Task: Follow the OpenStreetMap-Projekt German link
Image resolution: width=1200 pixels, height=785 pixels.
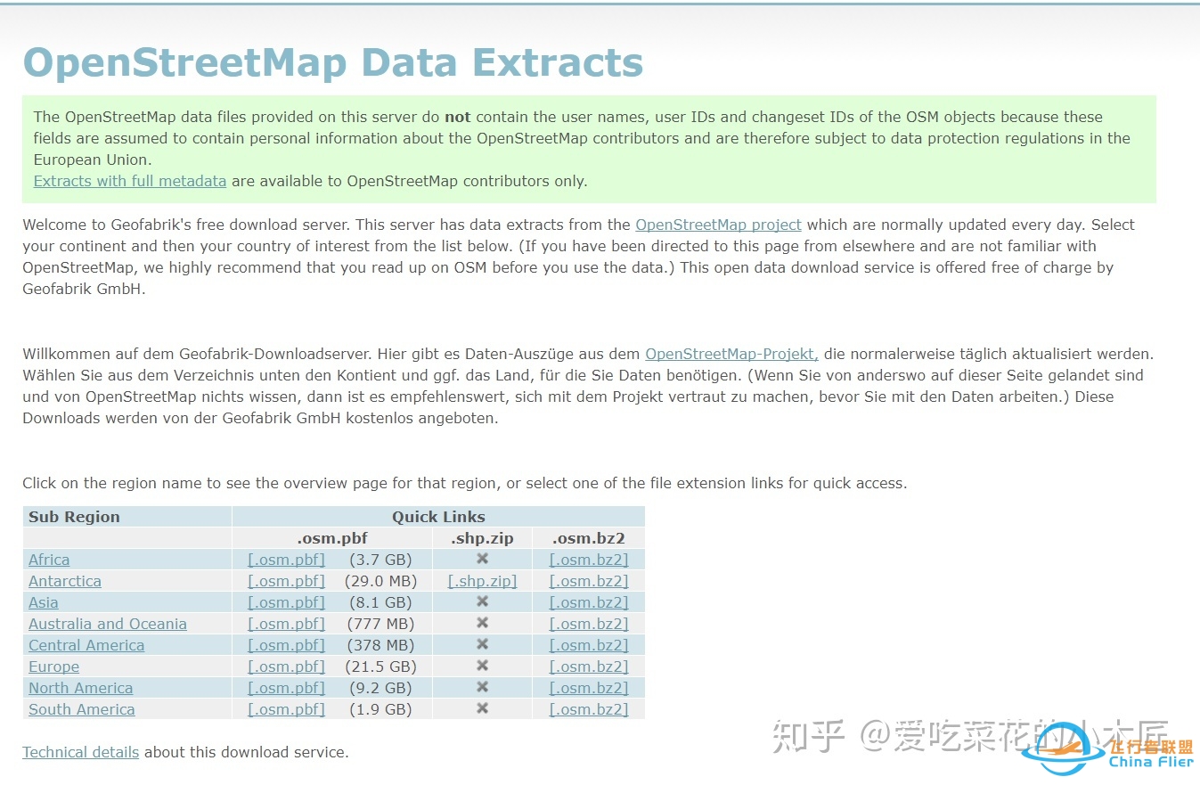Action: 731,354
